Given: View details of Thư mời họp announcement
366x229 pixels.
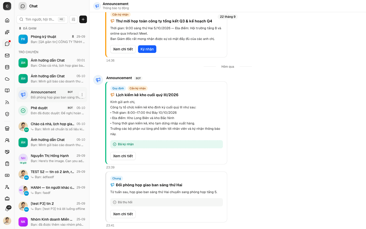Looking at the screenshot, I should point(123,49).
